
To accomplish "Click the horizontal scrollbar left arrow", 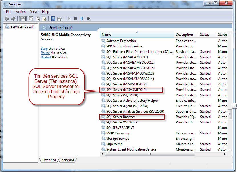I will pyautogui.click(x=102, y=154).
